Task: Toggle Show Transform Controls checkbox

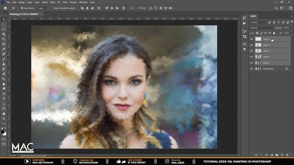Action: [52, 8]
